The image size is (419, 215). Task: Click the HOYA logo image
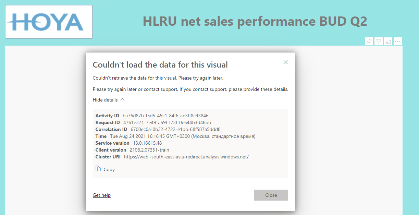tap(49, 22)
